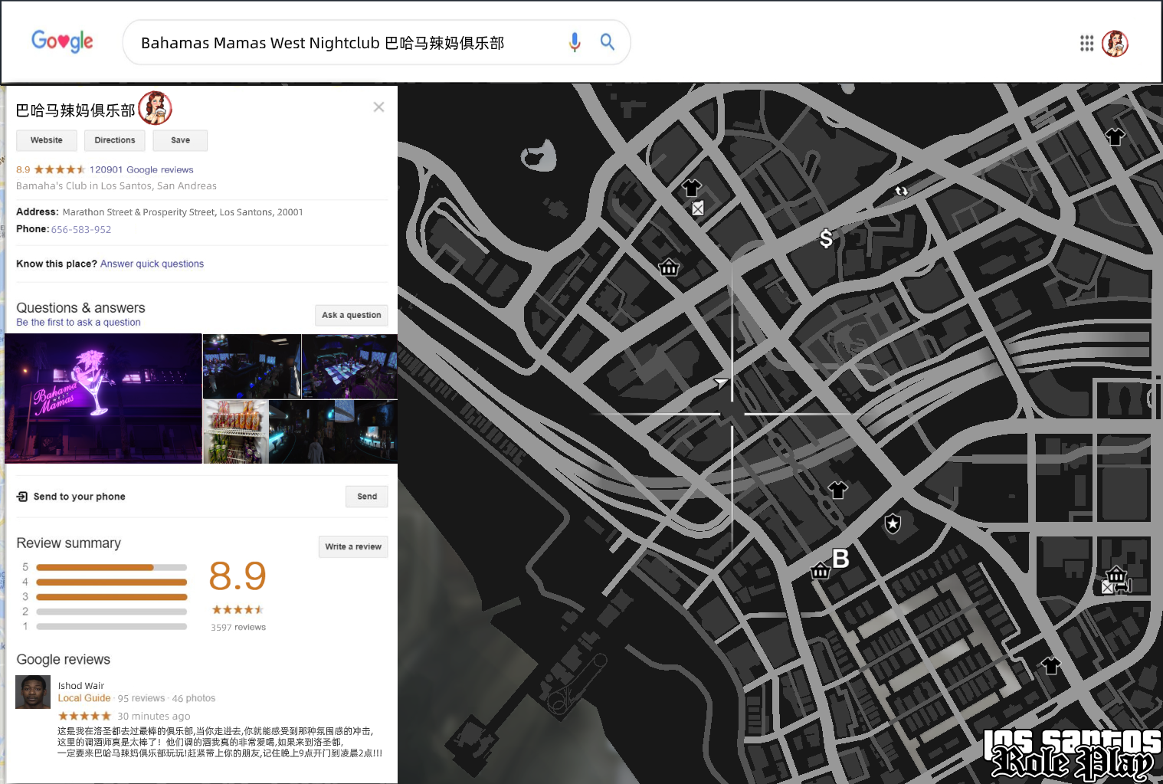Click the 95 reviews text
Viewport: 1163px width, 784px height.
pos(141,698)
